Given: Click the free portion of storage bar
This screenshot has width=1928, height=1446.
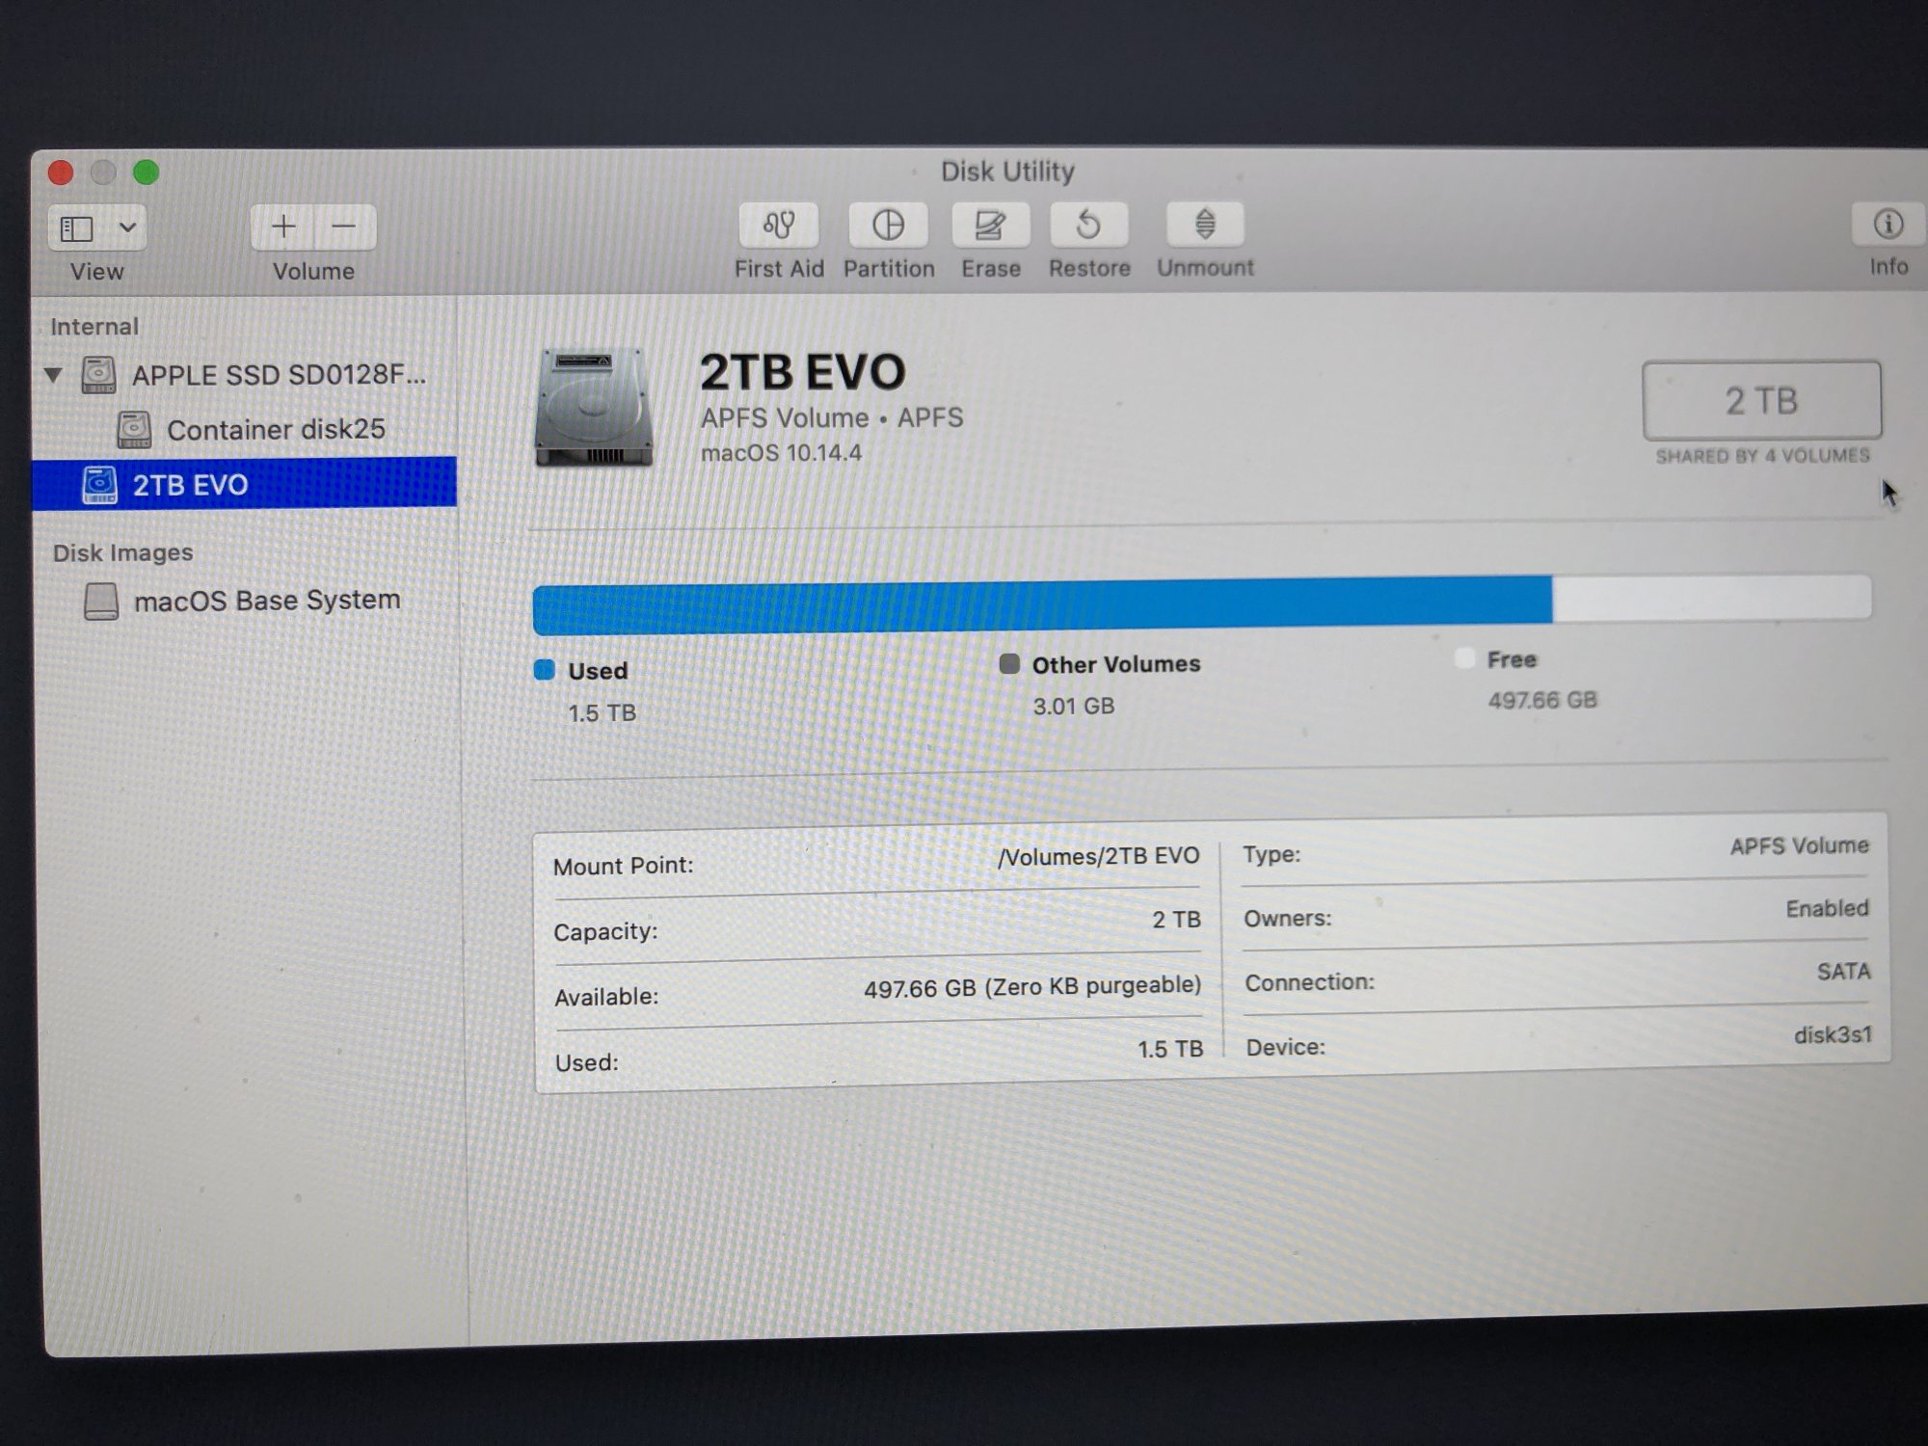Looking at the screenshot, I should point(1712,598).
